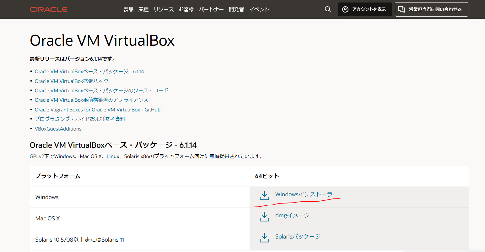Download the dmgイメージ link
The image size is (485, 252).
[x=293, y=215]
